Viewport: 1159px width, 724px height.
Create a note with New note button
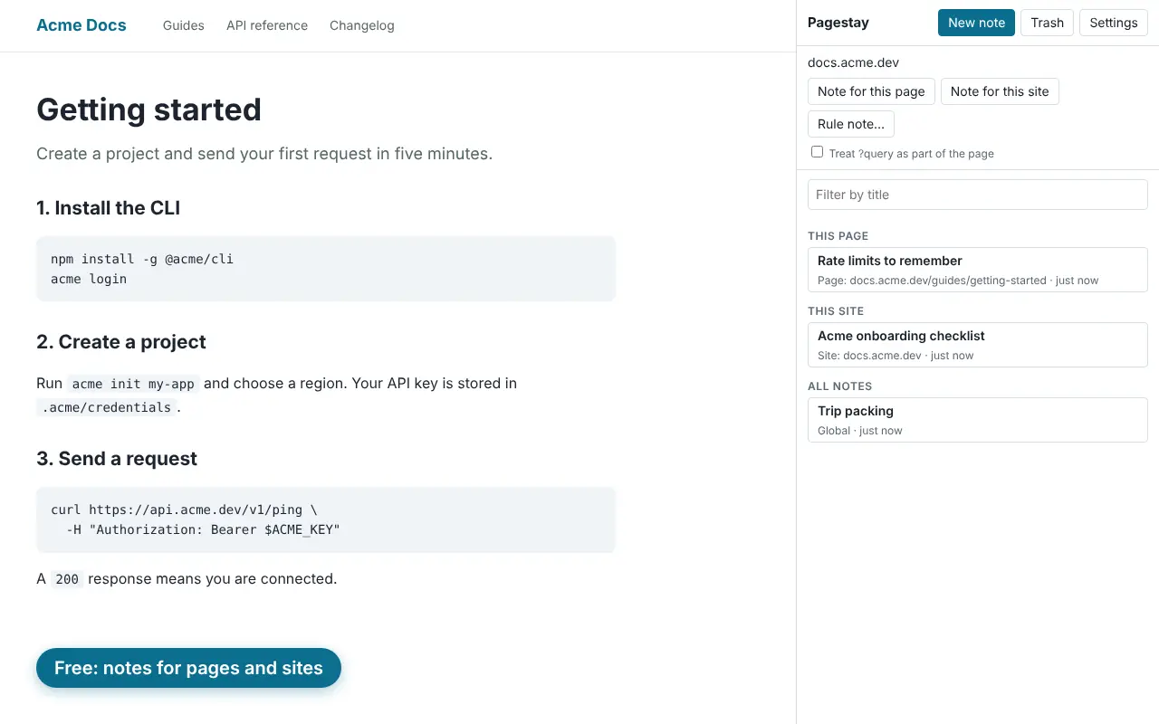[976, 23]
